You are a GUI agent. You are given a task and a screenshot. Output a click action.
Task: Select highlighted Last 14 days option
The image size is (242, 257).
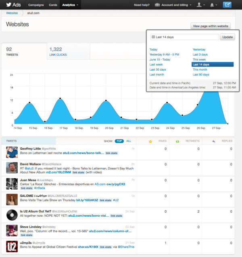[x=213, y=65]
